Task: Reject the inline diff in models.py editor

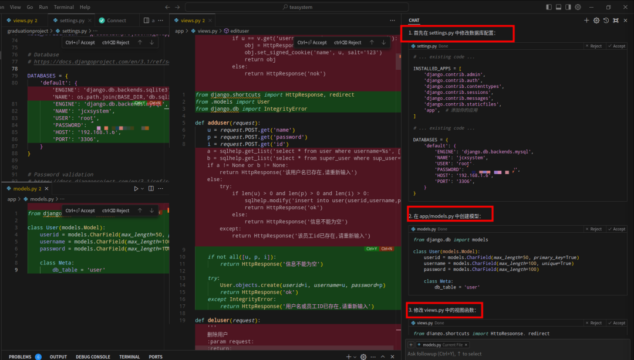Action: coord(116,210)
